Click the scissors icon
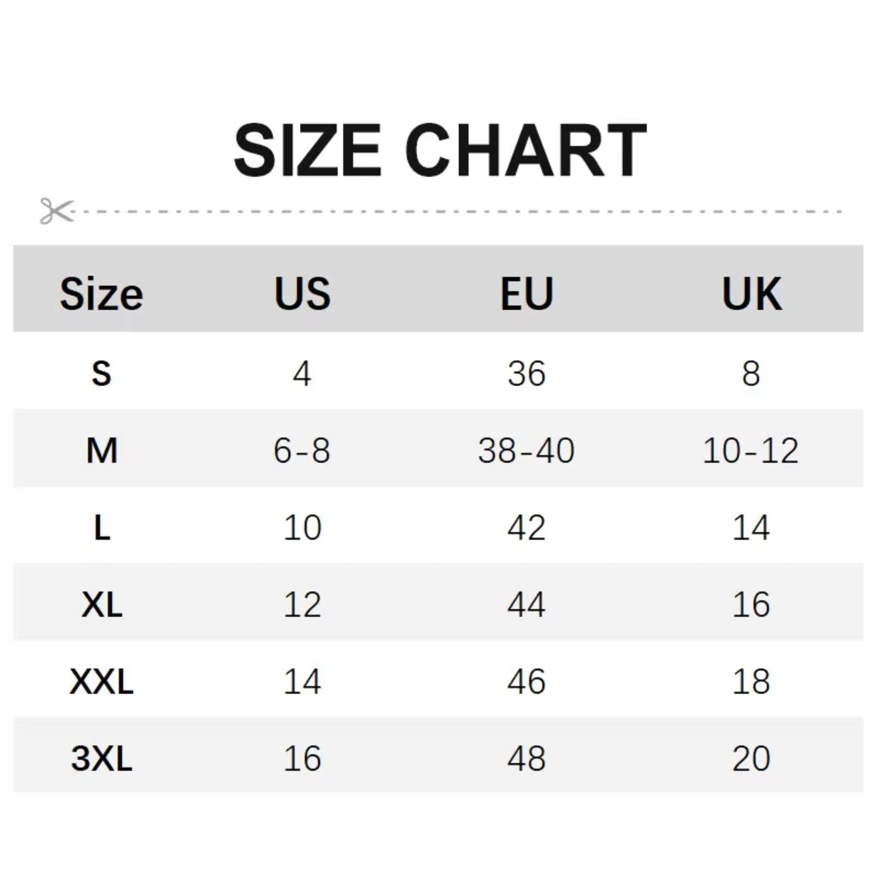Screen dimensions: 880x880 pyautogui.click(x=57, y=211)
